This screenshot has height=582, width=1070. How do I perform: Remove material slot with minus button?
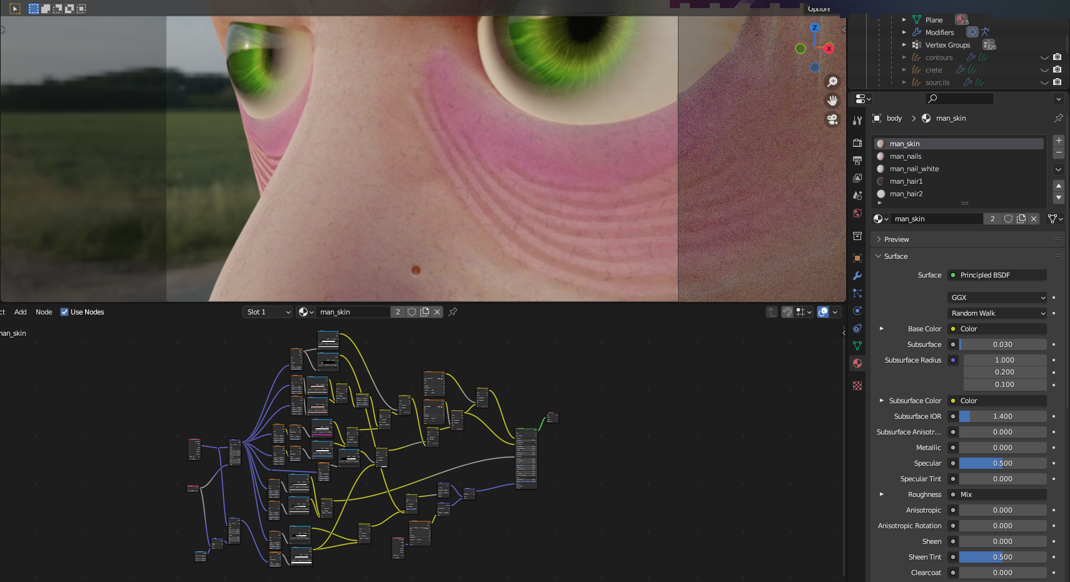pyautogui.click(x=1058, y=153)
